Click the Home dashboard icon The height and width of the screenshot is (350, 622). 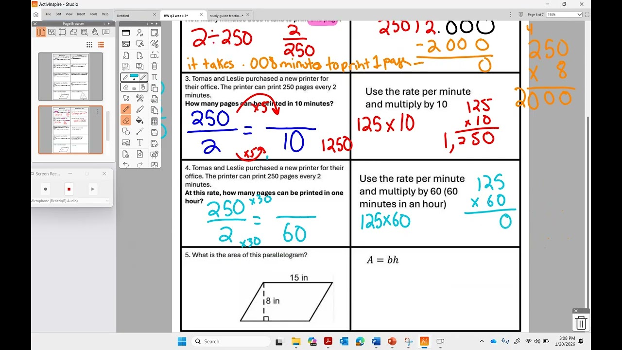35,14
